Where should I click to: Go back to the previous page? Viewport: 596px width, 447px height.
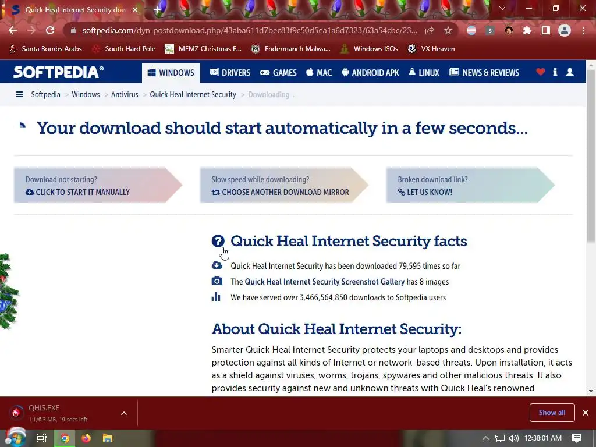coord(13,30)
